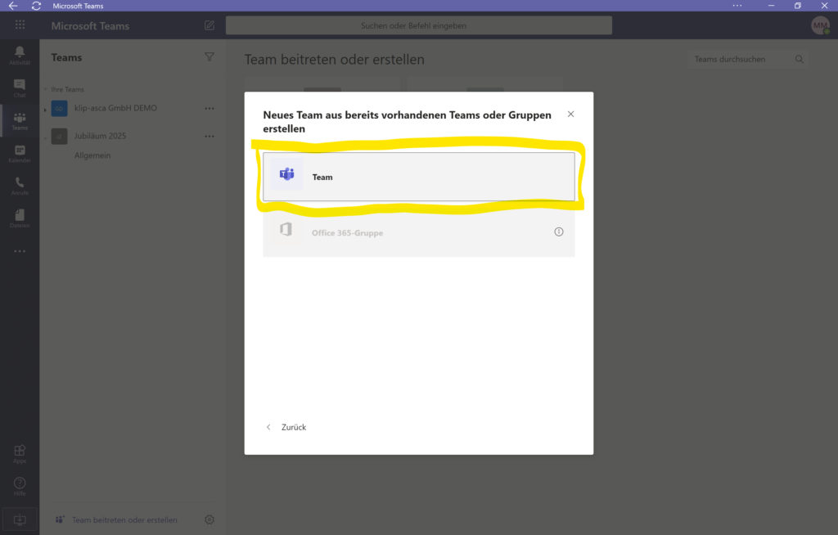
Task: Select the klip-asca GmbH DEMO team
Action: click(115, 108)
